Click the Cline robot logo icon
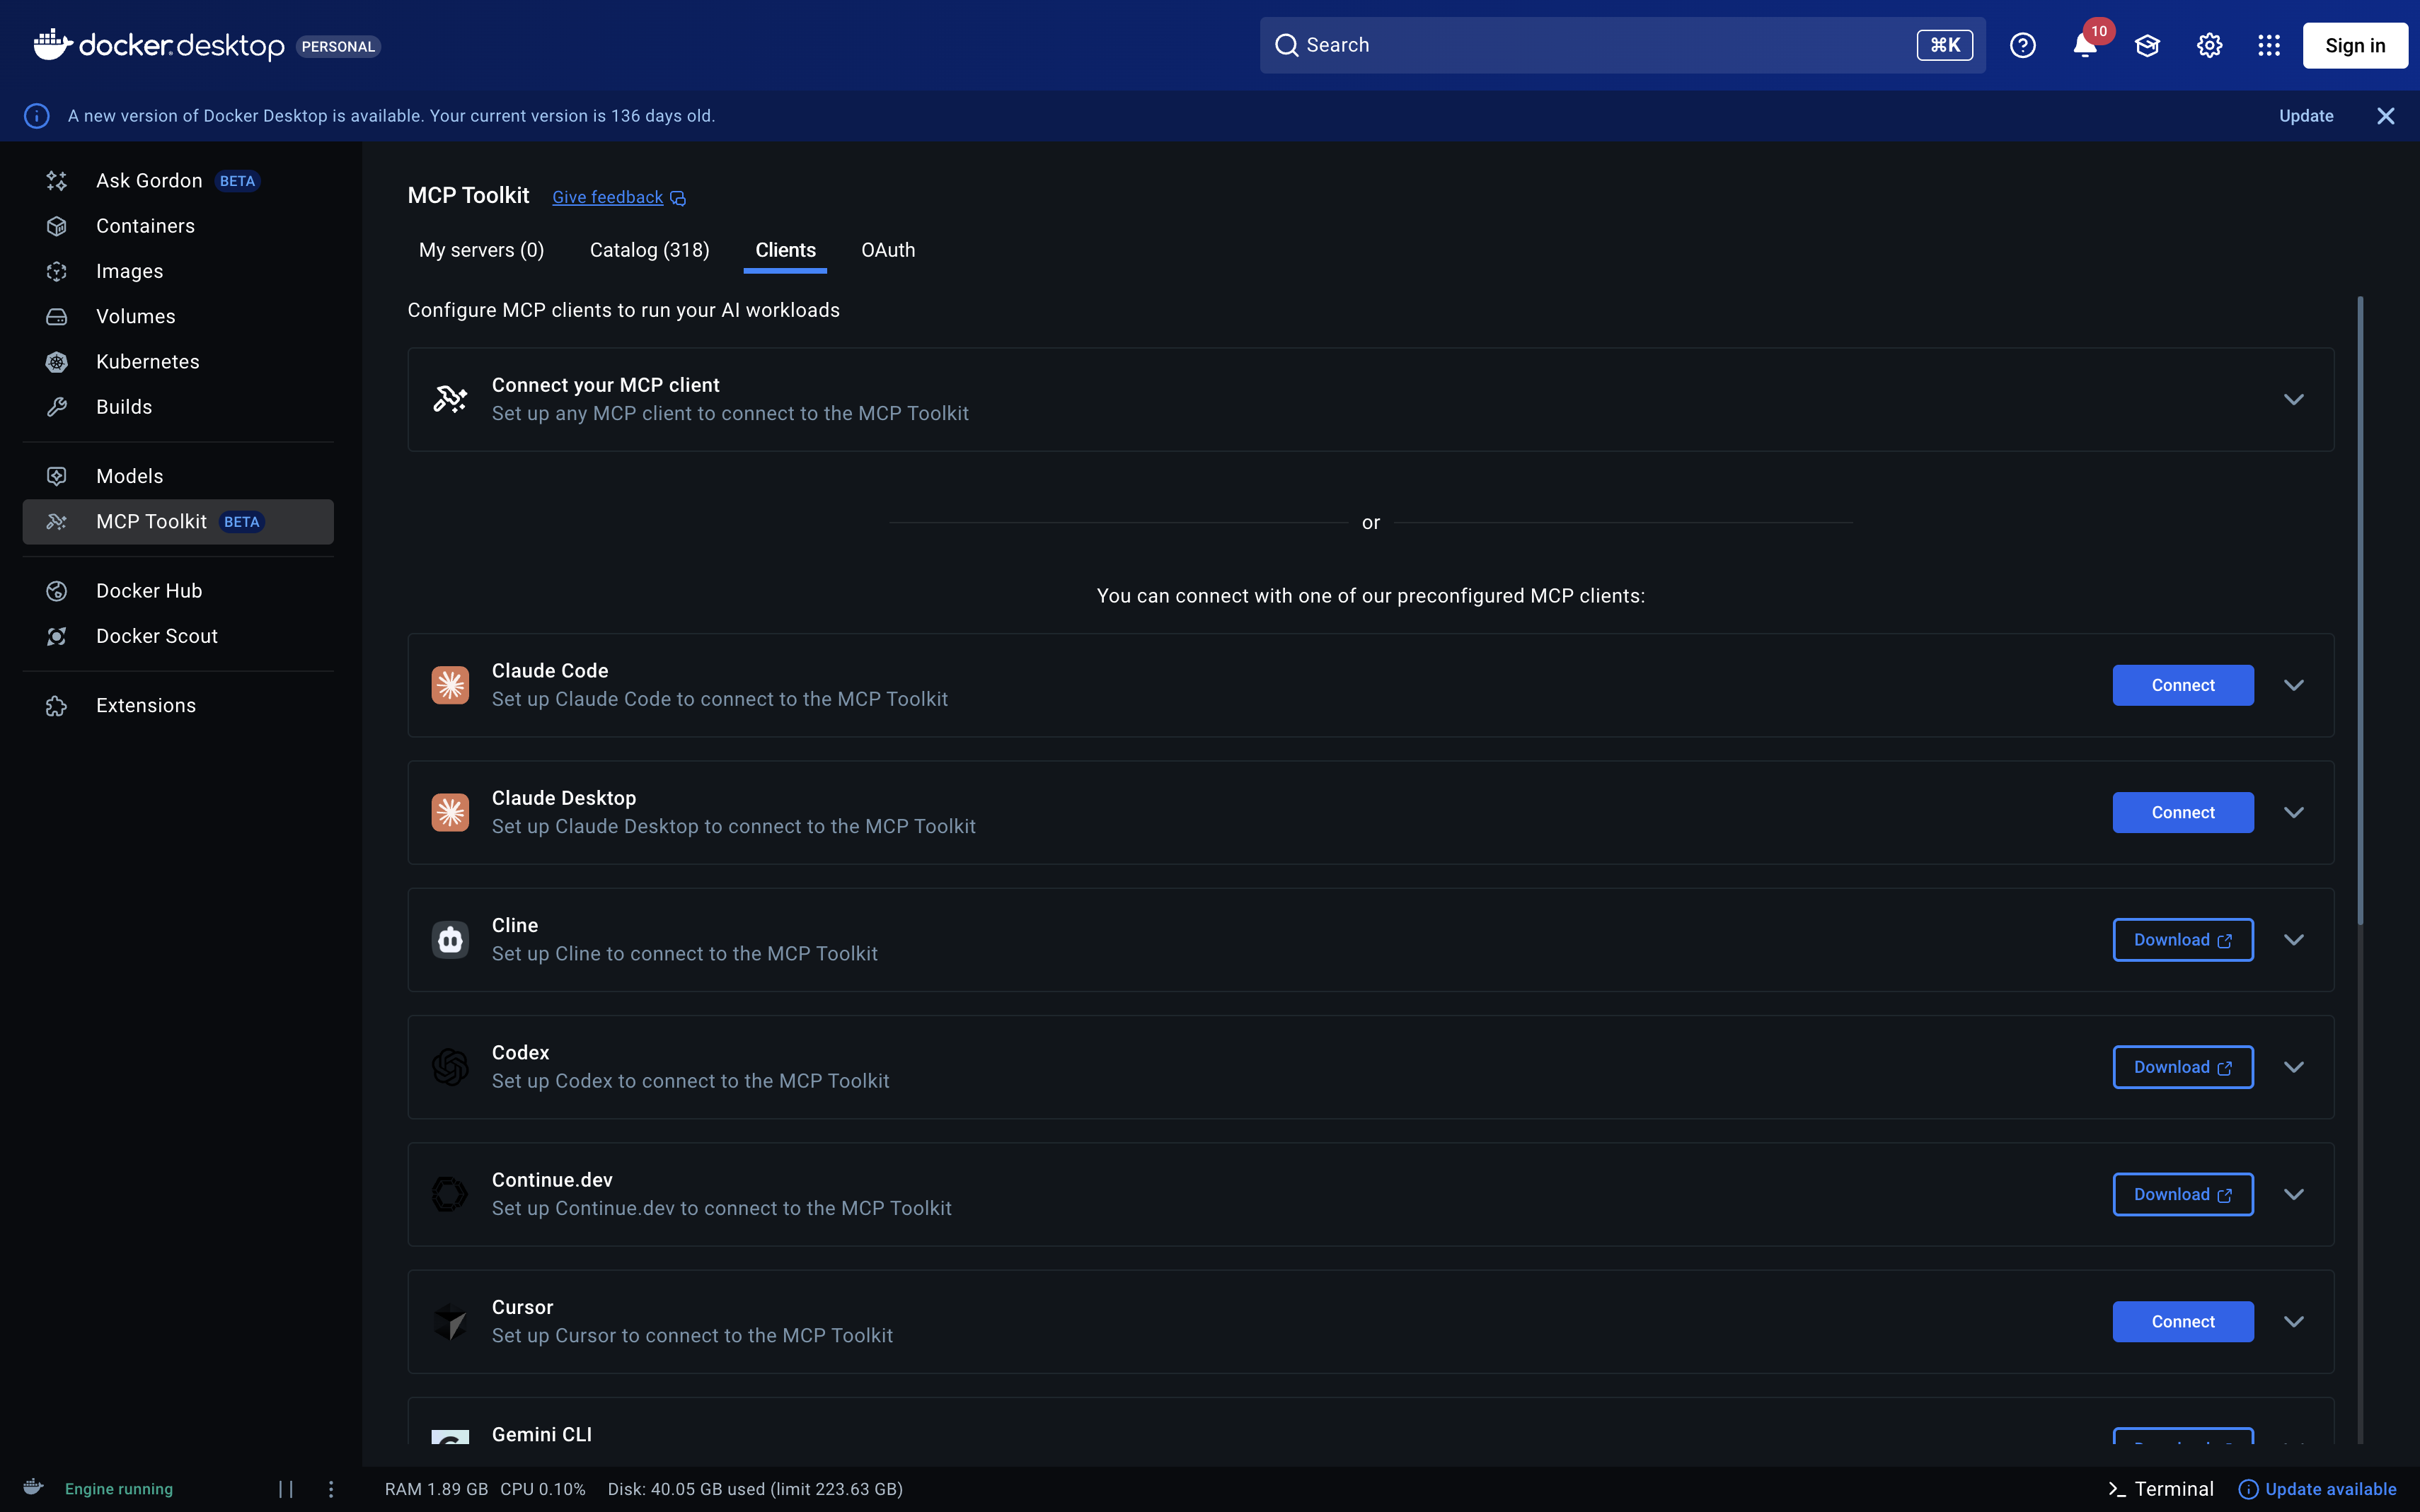 coord(450,940)
